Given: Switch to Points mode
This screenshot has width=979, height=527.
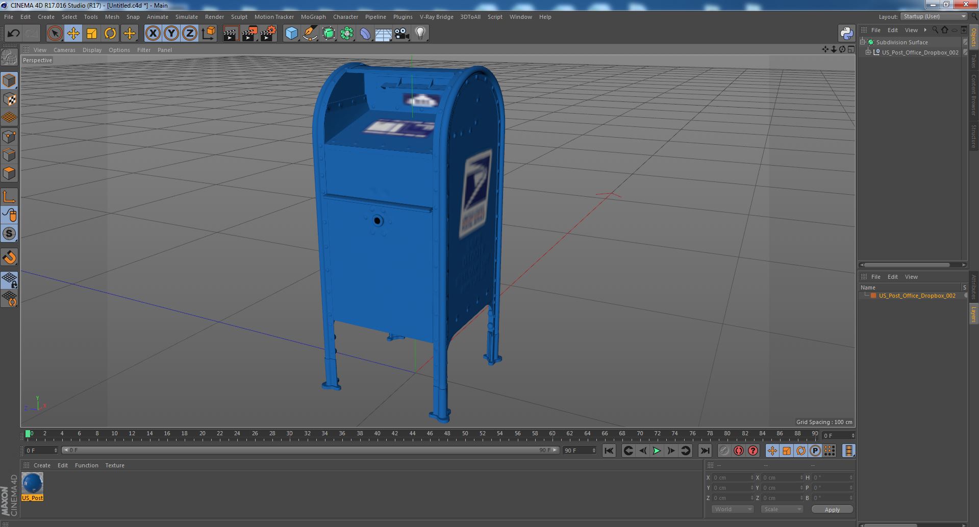Looking at the screenshot, I should [9, 137].
